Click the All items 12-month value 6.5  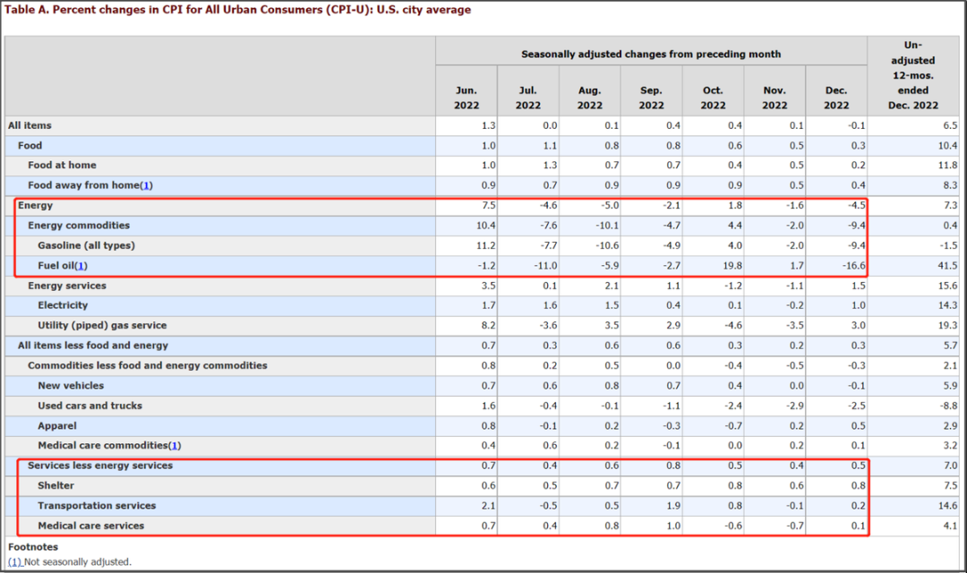coord(950,125)
